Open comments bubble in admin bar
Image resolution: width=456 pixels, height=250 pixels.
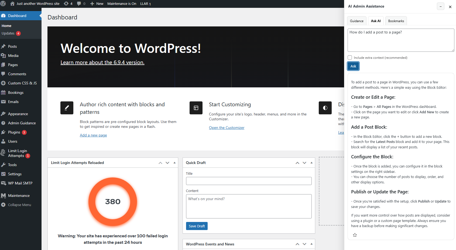[81, 4]
